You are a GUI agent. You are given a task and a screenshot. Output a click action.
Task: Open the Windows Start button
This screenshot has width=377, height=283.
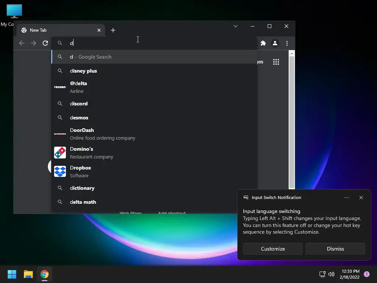pos(12,274)
